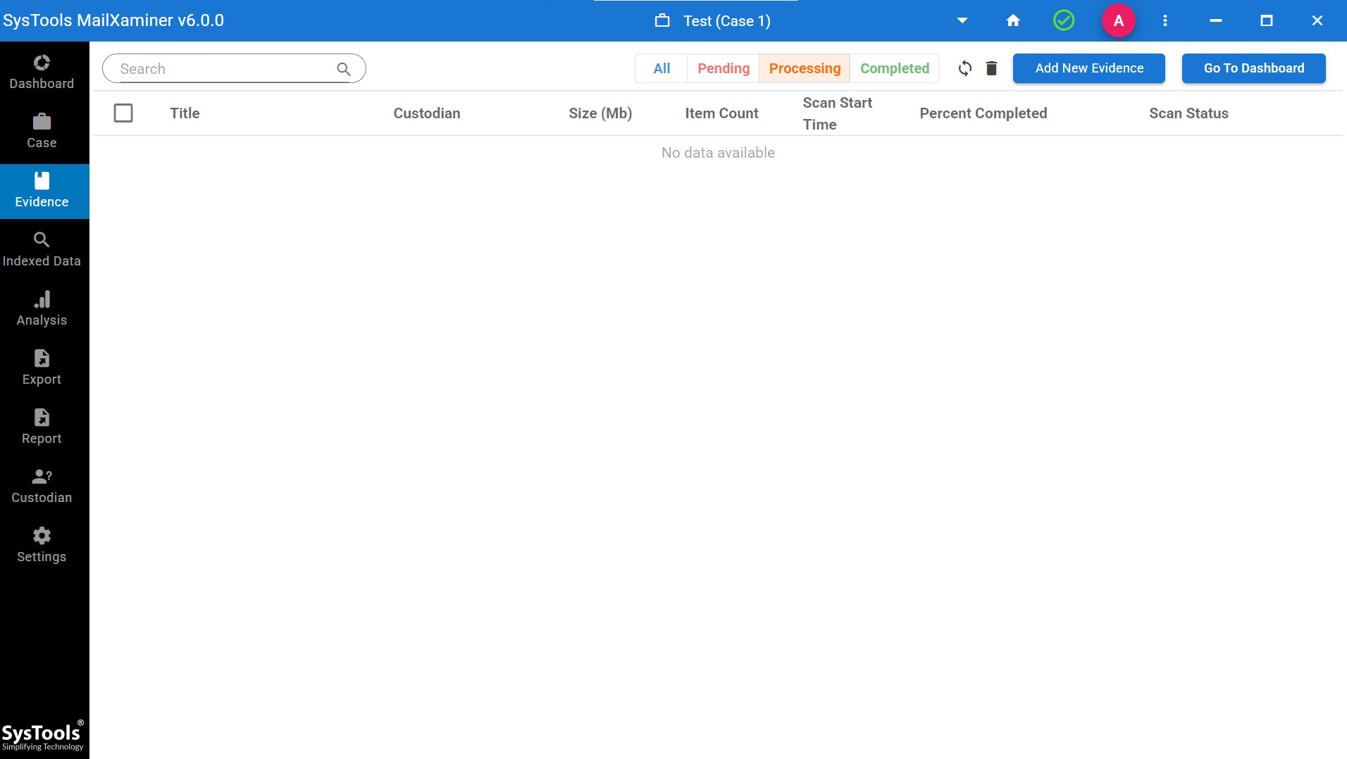This screenshot has width=1347, height=759.
Task: Expand the case selector dropdown arrow
Action: [962, 21]
